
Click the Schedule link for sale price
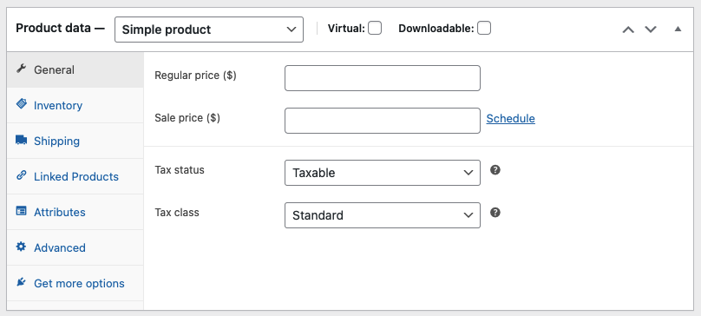click(x=510, y=119)
